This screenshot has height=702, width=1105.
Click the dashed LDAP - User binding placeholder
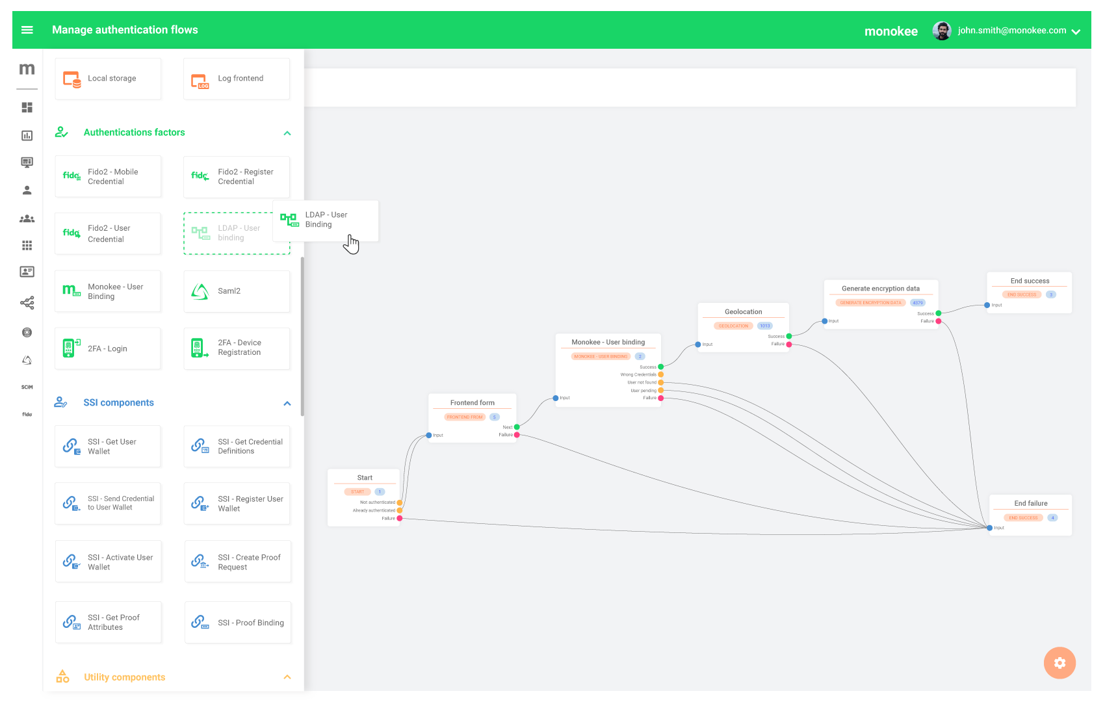point(237,233)
